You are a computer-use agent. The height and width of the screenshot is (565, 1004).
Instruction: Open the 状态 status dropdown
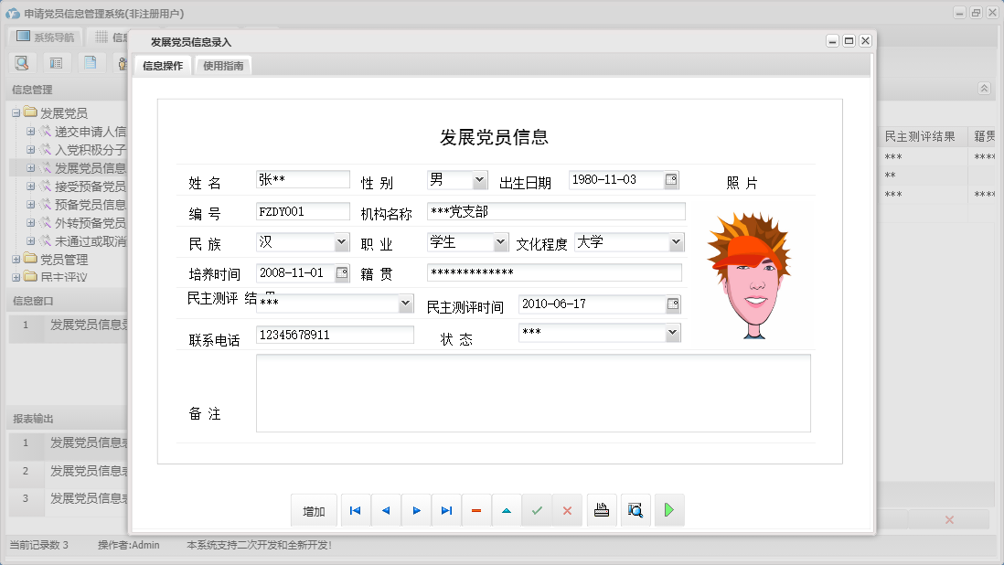coord(673,333)
